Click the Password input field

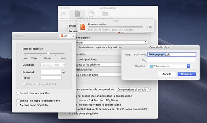51,72
